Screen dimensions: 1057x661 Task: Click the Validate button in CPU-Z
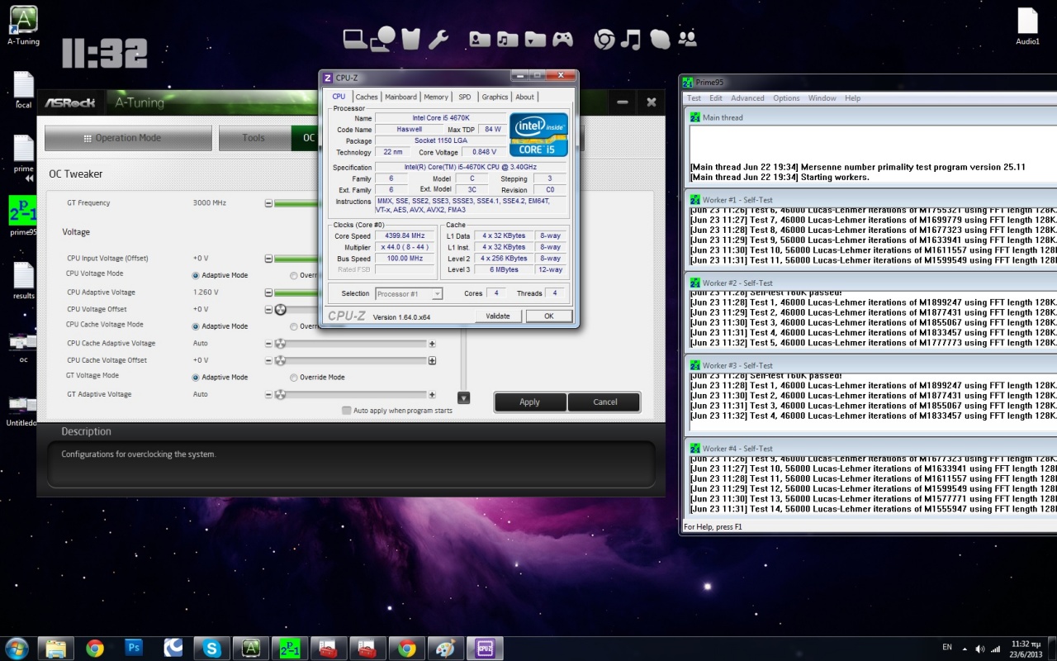point(498,316)
